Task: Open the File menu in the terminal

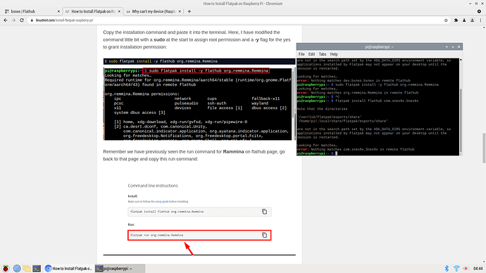Action: point(301,54)
